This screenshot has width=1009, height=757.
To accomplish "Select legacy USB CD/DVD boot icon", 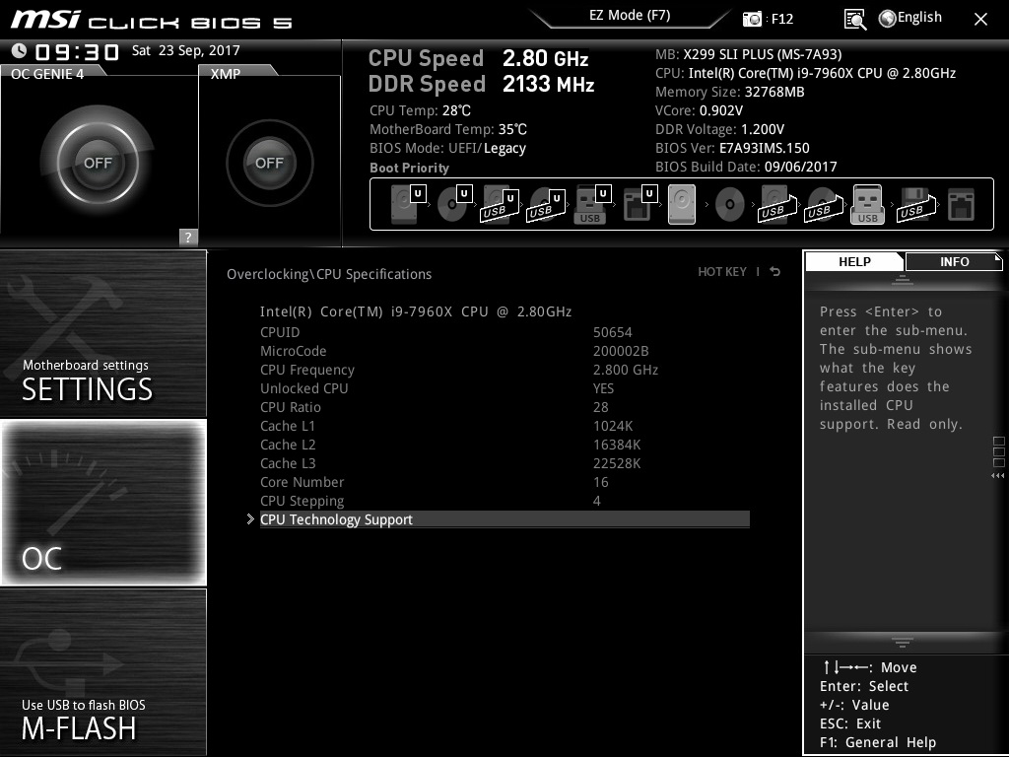I will (x=824, y=204).
